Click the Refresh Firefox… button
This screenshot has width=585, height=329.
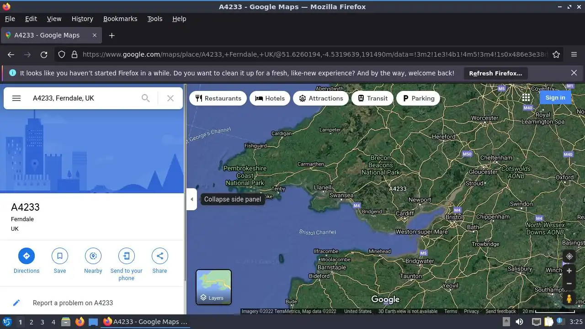[495, 73]
